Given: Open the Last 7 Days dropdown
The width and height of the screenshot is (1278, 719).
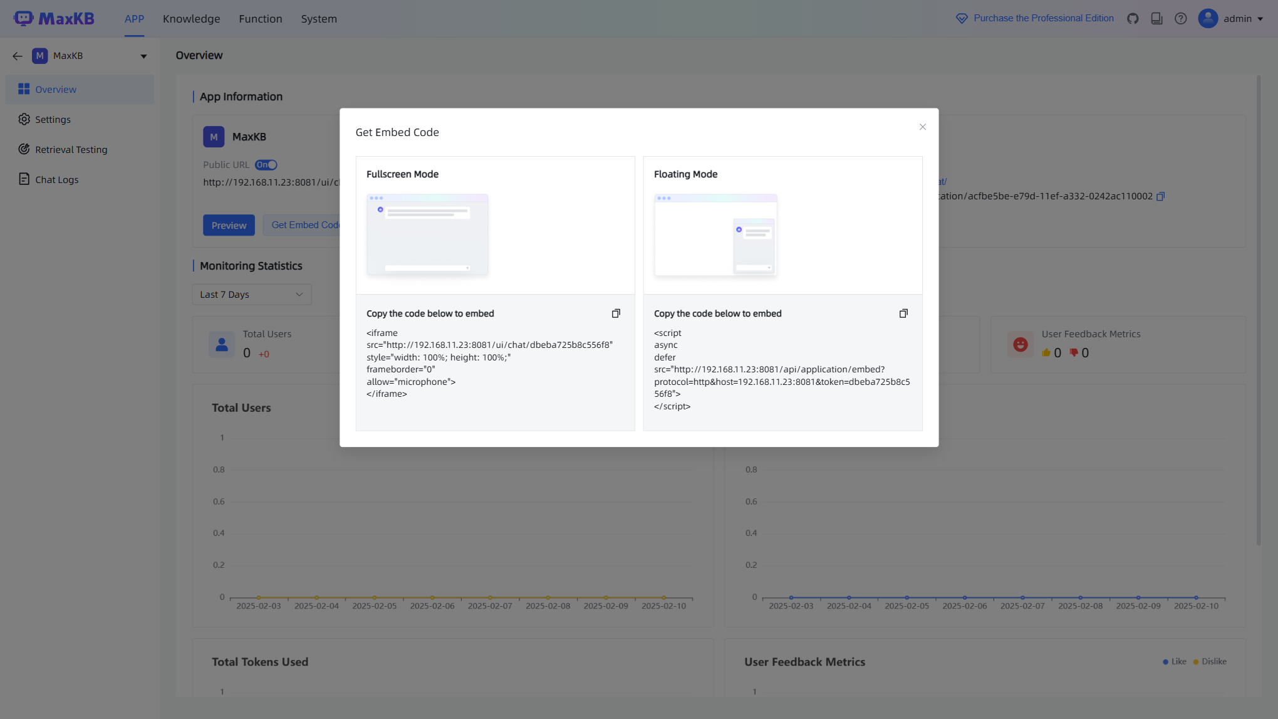Looking at the screenshot, I should tap(251, 294).
